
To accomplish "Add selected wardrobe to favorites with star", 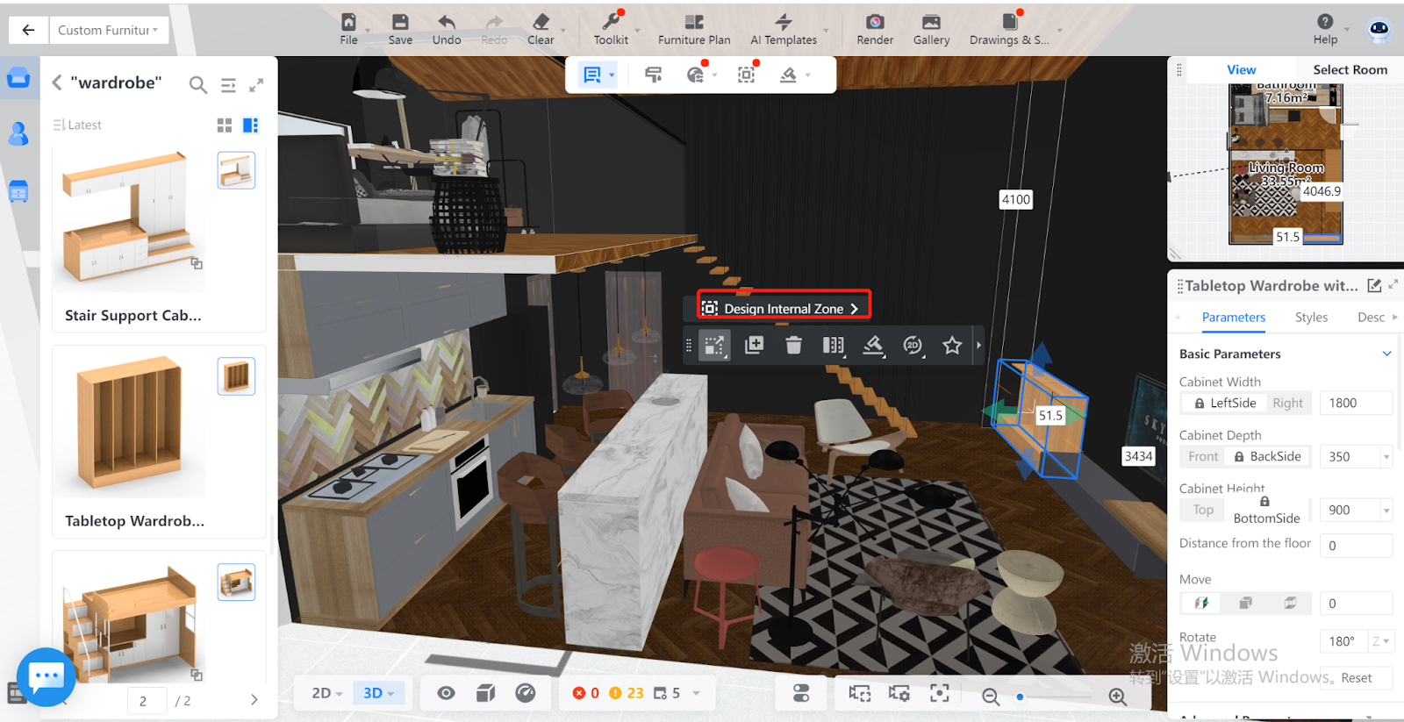I will click(952, 346).
